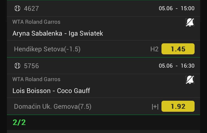Click event code 5756

[31, 66]
